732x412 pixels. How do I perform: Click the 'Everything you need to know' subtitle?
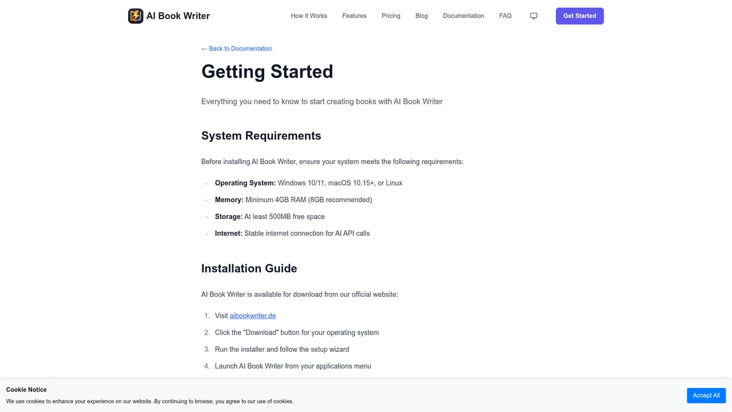point(322,101)
